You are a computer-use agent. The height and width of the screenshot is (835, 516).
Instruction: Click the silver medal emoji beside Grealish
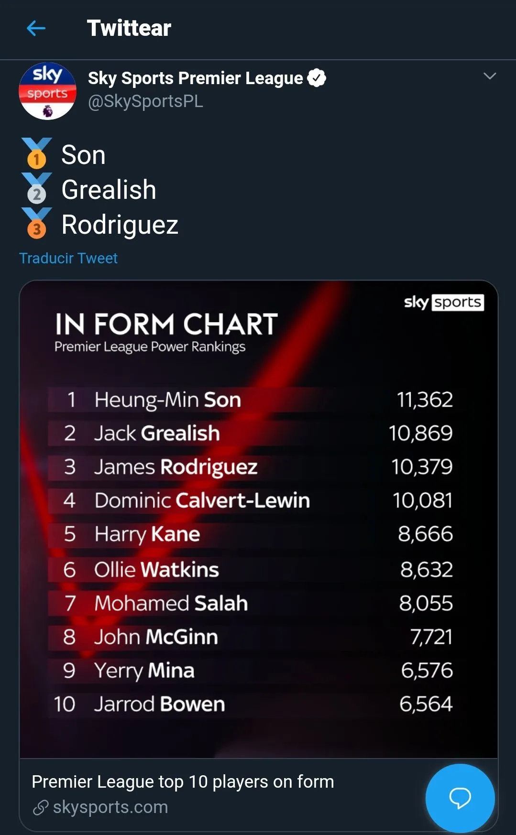click(x=36, y=189)
